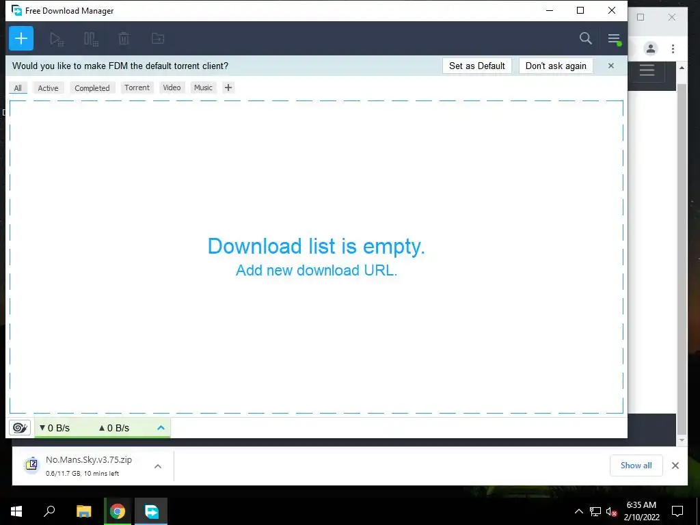Delete selected download via trash icon

coord(124,39)
